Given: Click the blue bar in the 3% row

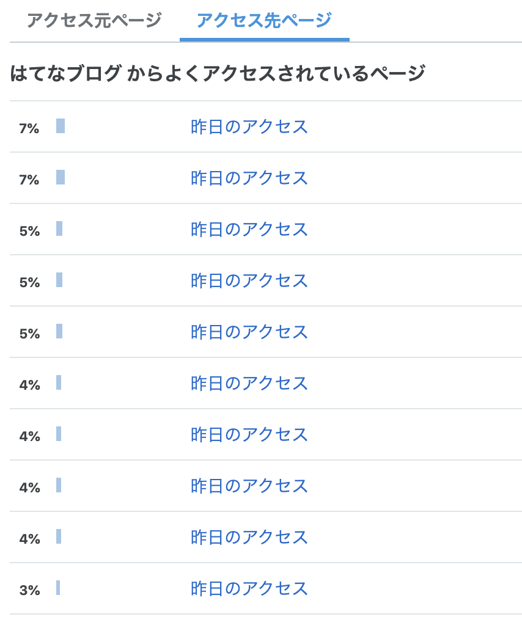Looking at the screenshot, I should [x=58, y=588].
